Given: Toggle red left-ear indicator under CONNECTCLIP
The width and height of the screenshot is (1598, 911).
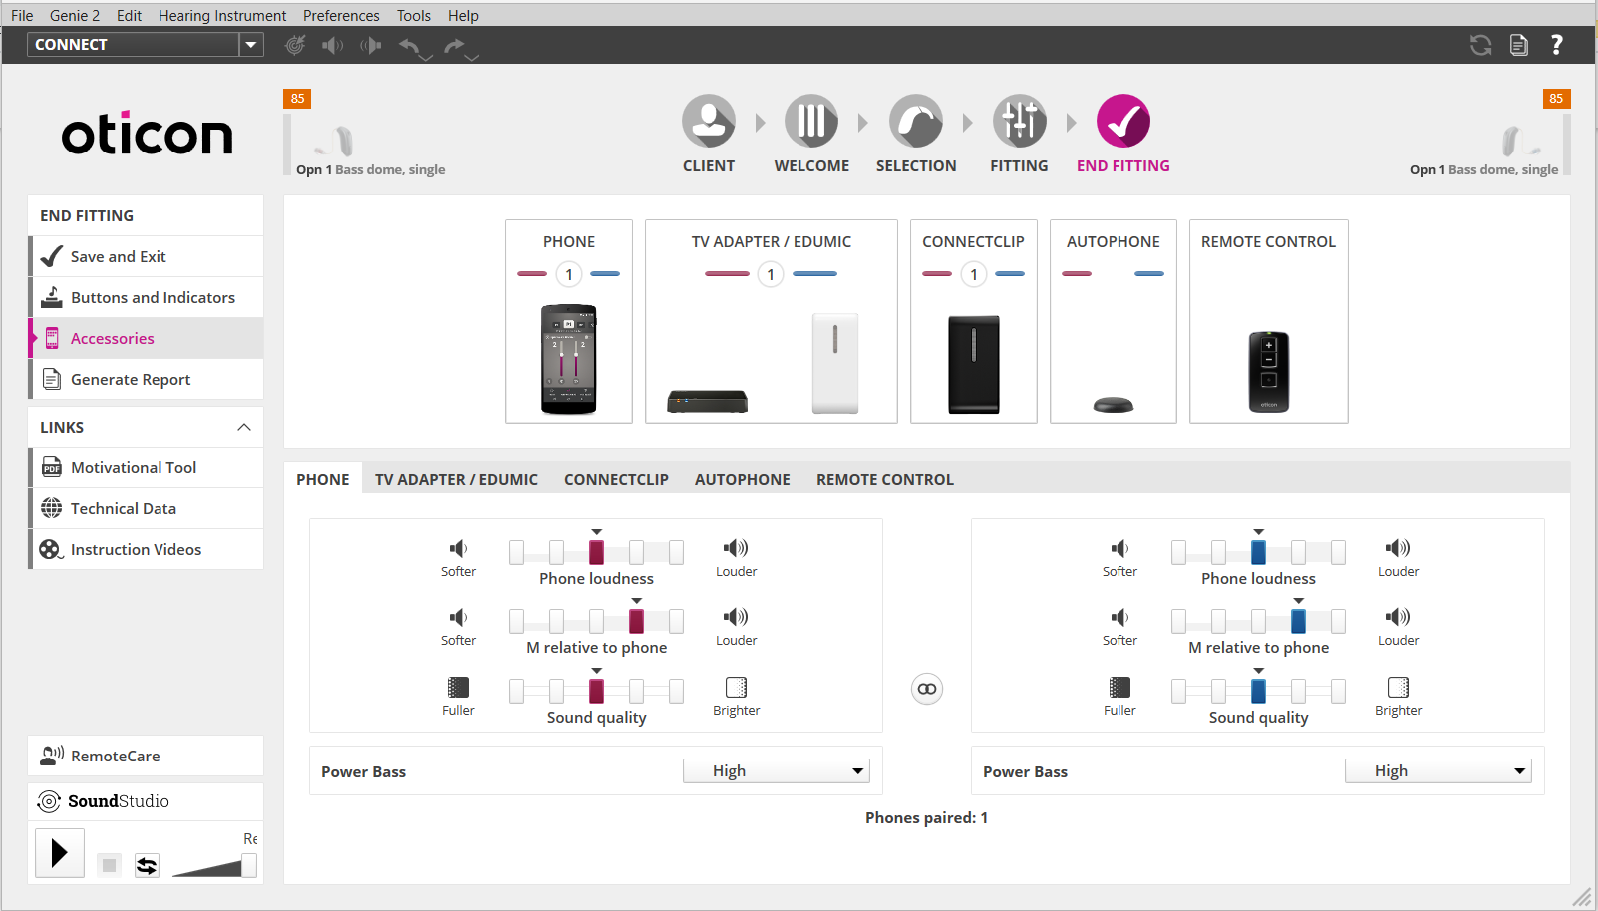Looking at the screenshot, I should 937,273.
